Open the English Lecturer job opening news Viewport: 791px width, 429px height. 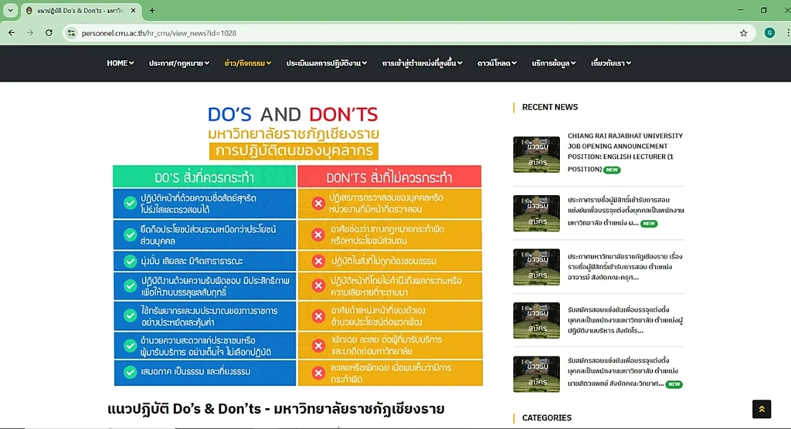coord(625,152)
